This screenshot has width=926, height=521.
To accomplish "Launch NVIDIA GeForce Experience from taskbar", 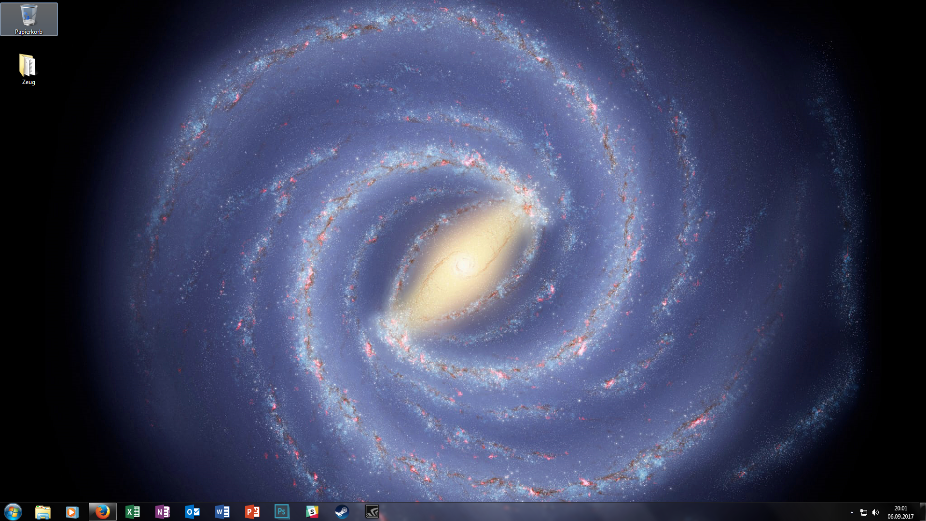I will point(372,512).
